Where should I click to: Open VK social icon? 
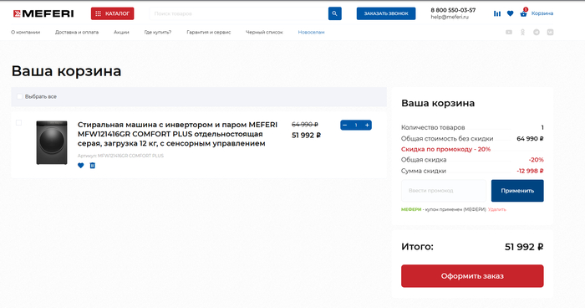550,32
